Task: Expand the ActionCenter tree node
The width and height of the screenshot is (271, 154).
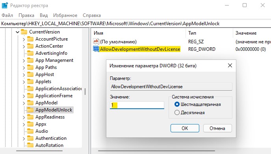Action: pyautogui.click(x=24, y=46)
